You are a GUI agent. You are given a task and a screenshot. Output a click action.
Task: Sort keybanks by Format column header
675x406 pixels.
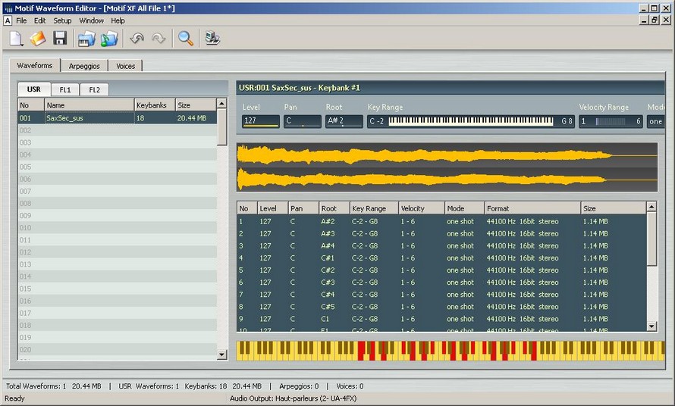532,208
